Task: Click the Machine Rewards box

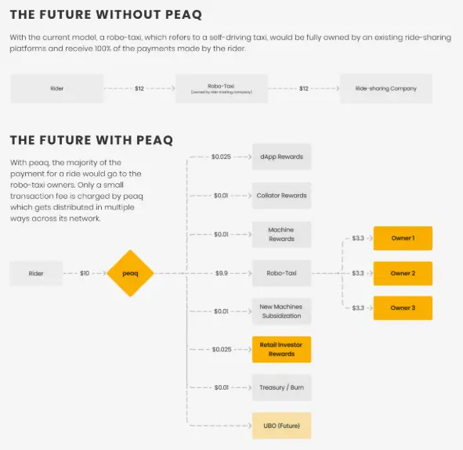Action: (281, 234)
